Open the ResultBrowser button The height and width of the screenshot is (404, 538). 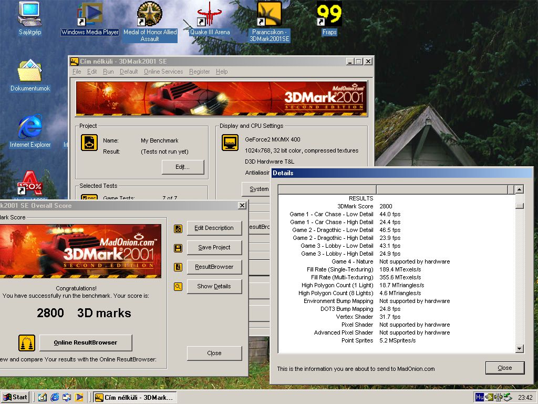coord(214,267)
